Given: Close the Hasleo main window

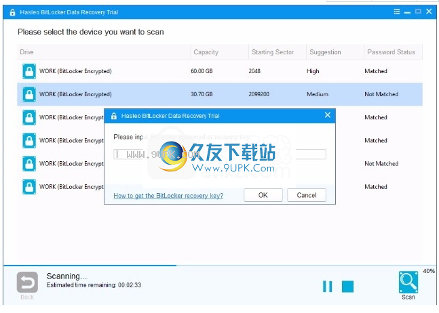Looking at the screenshot, I should (x=429, y=12).
